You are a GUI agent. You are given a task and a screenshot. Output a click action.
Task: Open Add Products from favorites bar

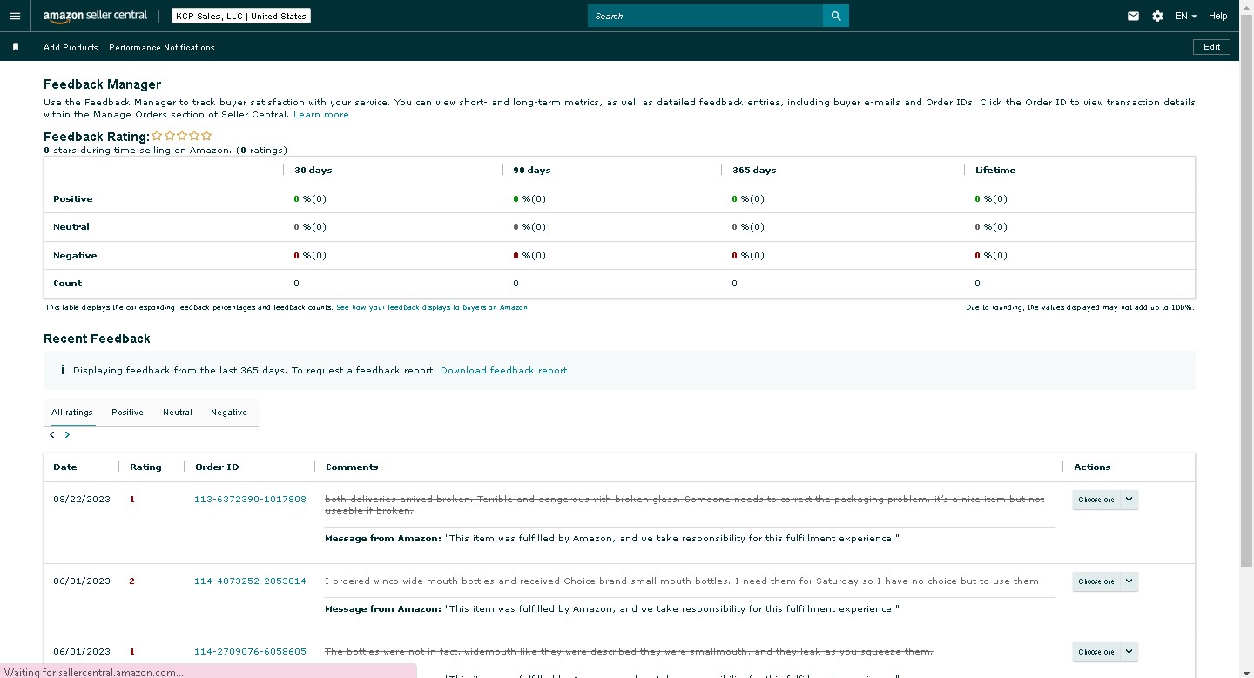[71, 48]
